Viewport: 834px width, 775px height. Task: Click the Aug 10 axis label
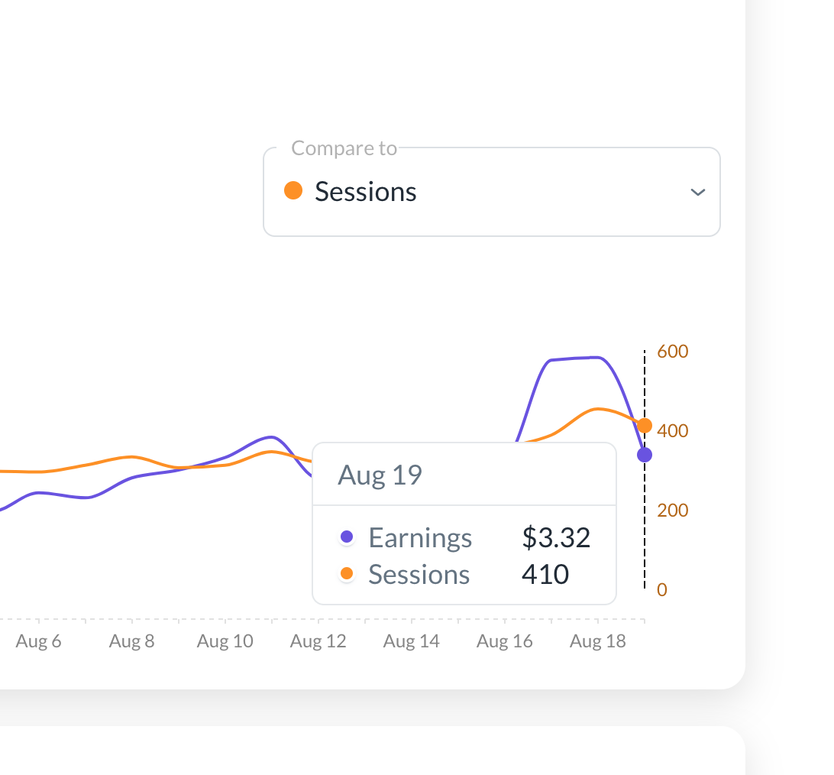pos(225,641)
